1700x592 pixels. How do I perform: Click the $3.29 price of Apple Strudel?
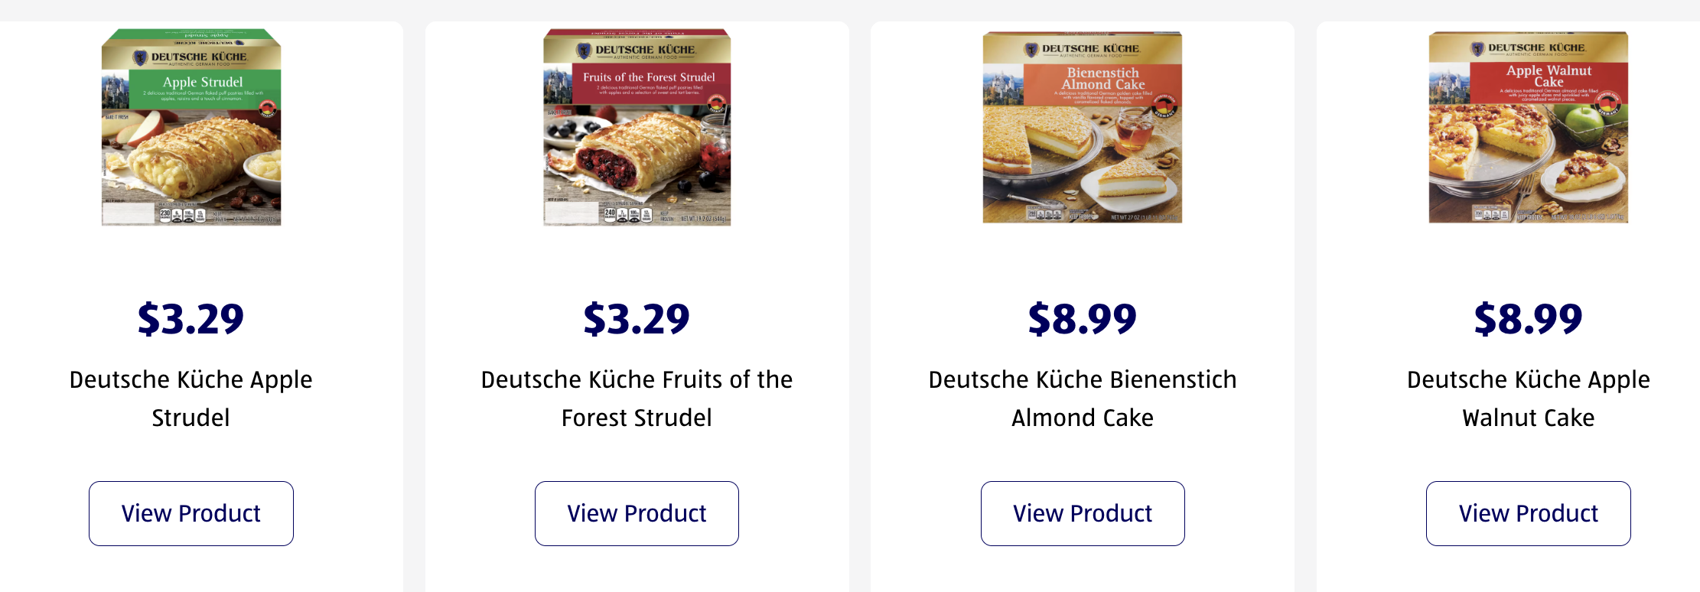pos(191,319)
